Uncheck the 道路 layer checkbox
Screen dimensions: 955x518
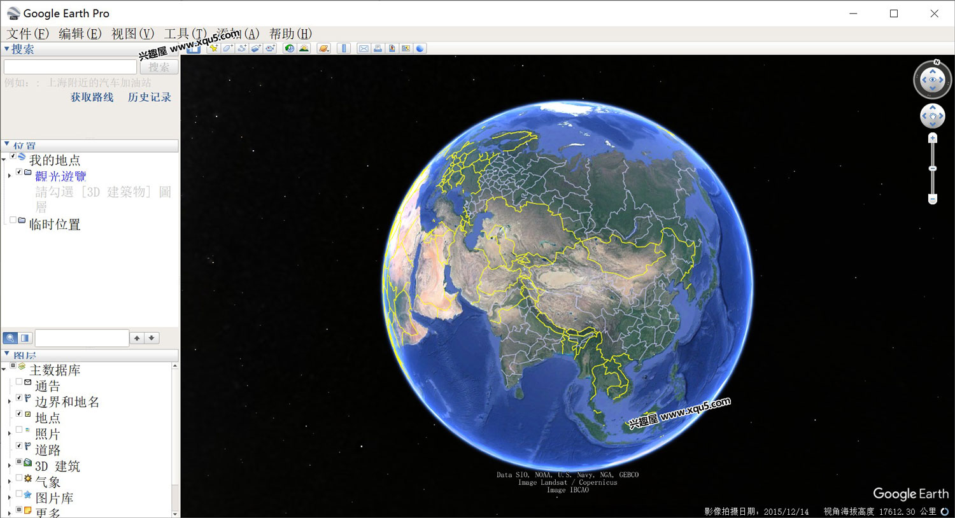19,445
